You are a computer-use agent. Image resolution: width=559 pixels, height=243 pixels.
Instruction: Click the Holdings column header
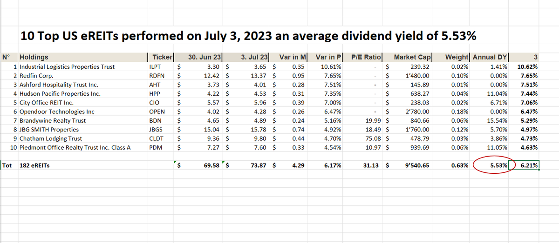pos(82,58)
